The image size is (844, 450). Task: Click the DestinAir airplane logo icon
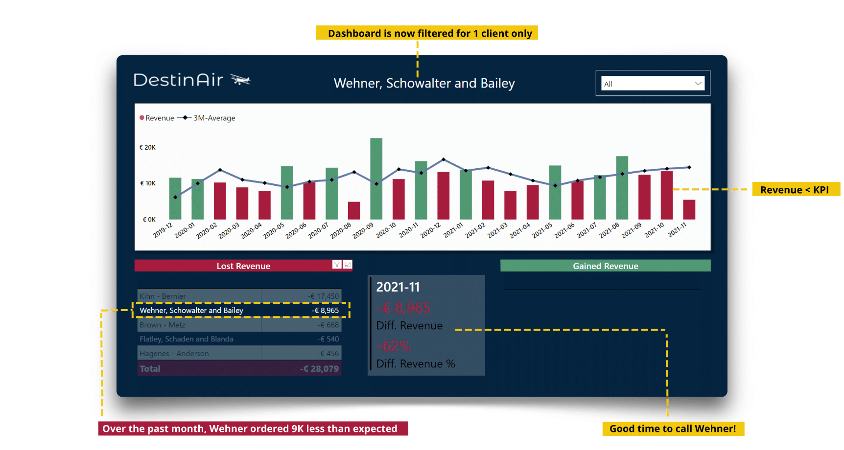point(240,80)
